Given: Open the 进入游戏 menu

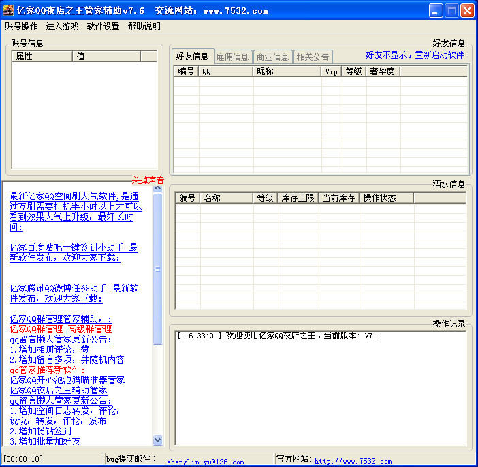Looking at the screenshot, I should coord(62,27).
